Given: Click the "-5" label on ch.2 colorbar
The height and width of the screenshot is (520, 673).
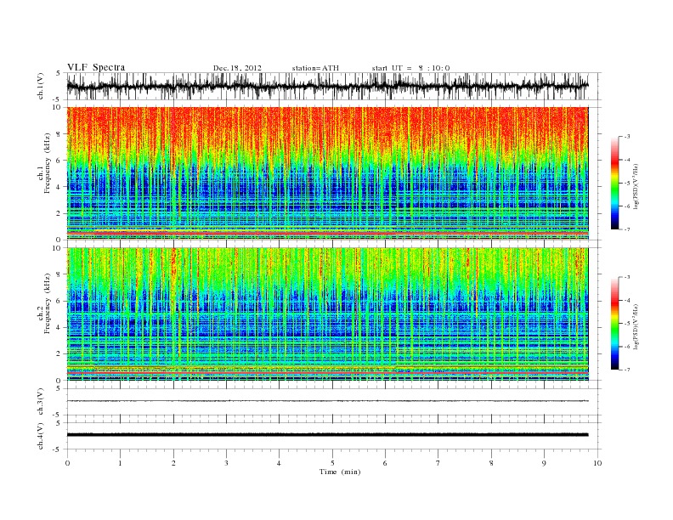Looking at the screenshot, I should coord(626,324).
